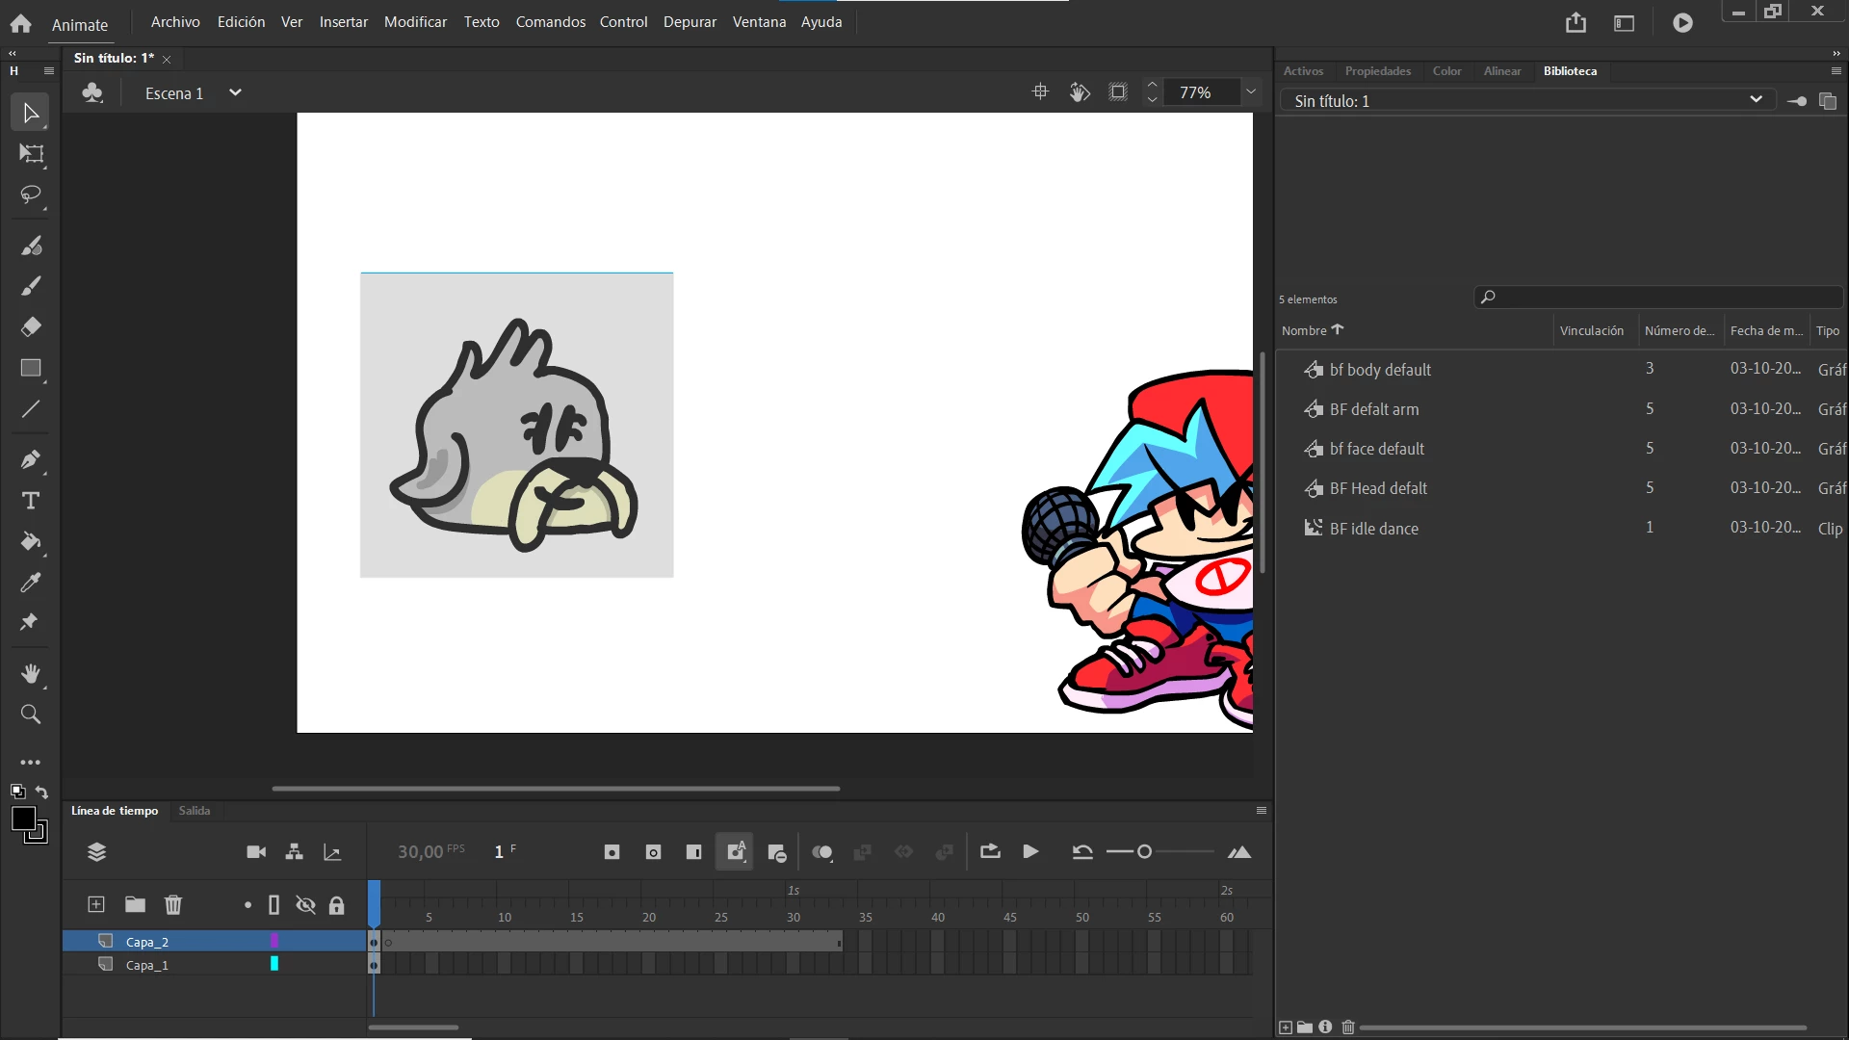Click the insert keyframe icon
Viewport: 1849px width, 1040px height.
pos(612,852)
